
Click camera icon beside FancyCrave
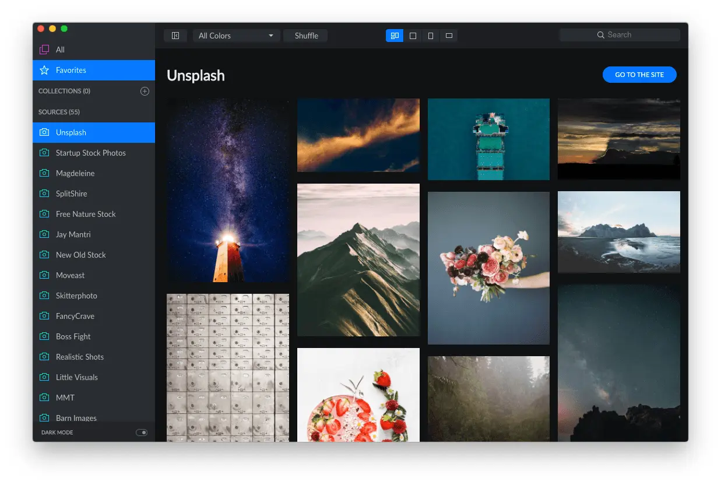pyautogui.click(x=44, y=316)
